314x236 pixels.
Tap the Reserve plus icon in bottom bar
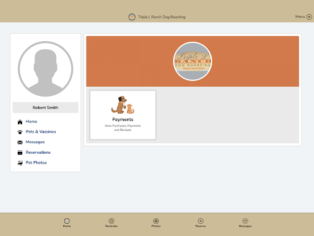201,221
